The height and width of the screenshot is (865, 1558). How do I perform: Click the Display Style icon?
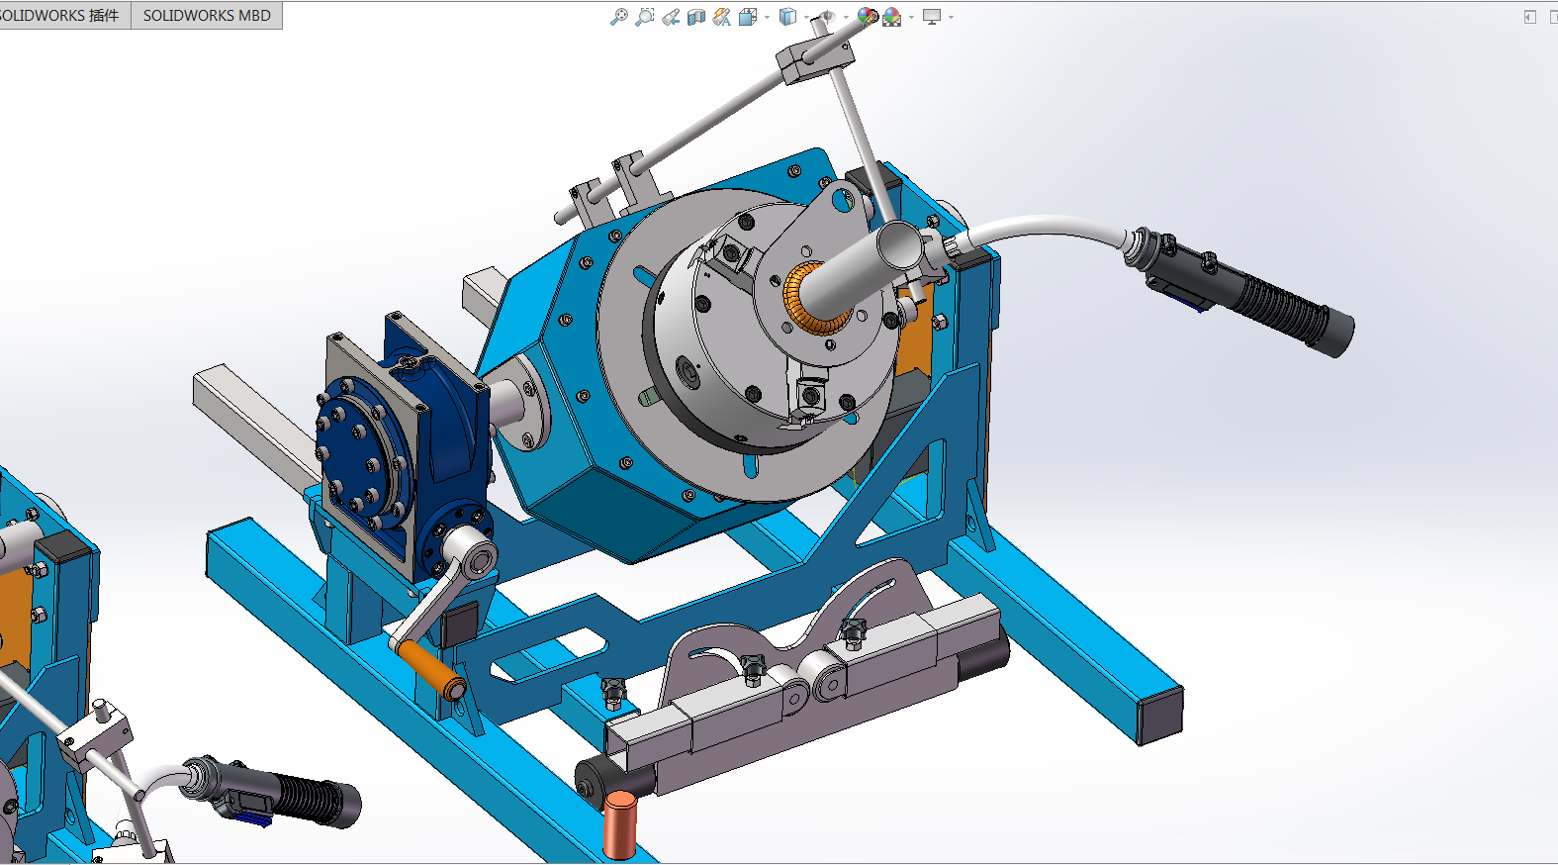tap(787, 17)
